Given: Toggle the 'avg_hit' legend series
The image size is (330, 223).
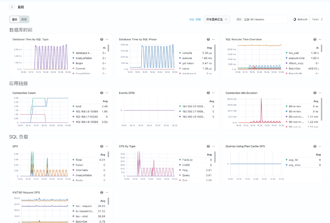Looking at the screenshot, I should 293,160.
